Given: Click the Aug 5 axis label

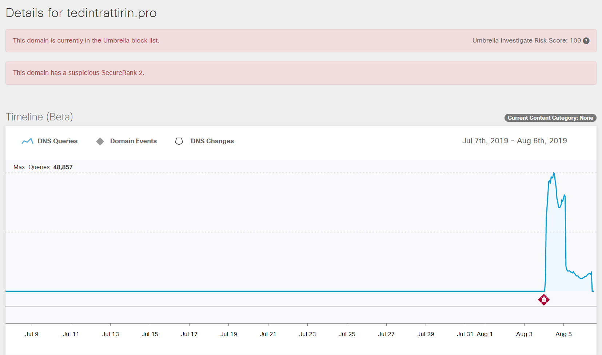Looking at the screenshot, I should click(x=563, y=334).
